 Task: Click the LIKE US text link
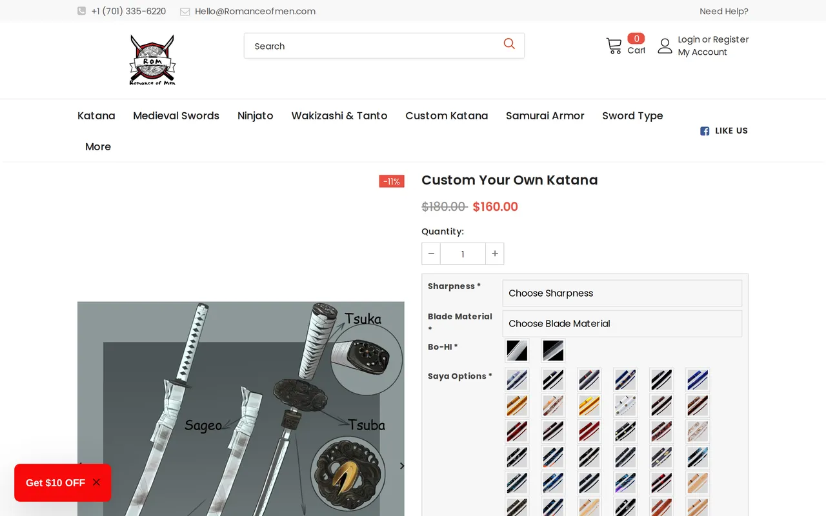pyautogui.click(x=731, y=131)
